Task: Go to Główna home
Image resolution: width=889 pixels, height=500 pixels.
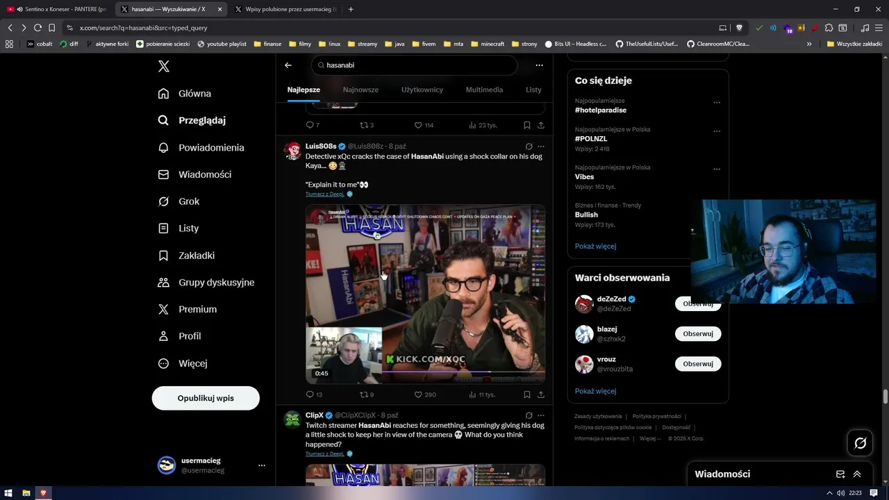Action: pos(185,93)
